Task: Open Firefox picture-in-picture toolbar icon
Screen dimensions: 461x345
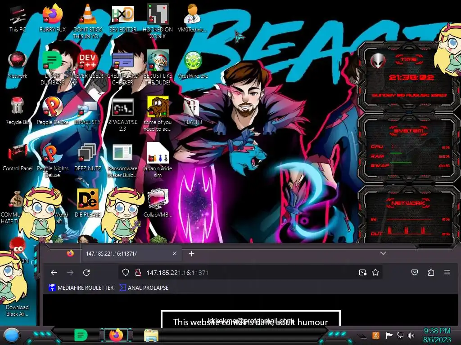Action: [x=363, y=273]
